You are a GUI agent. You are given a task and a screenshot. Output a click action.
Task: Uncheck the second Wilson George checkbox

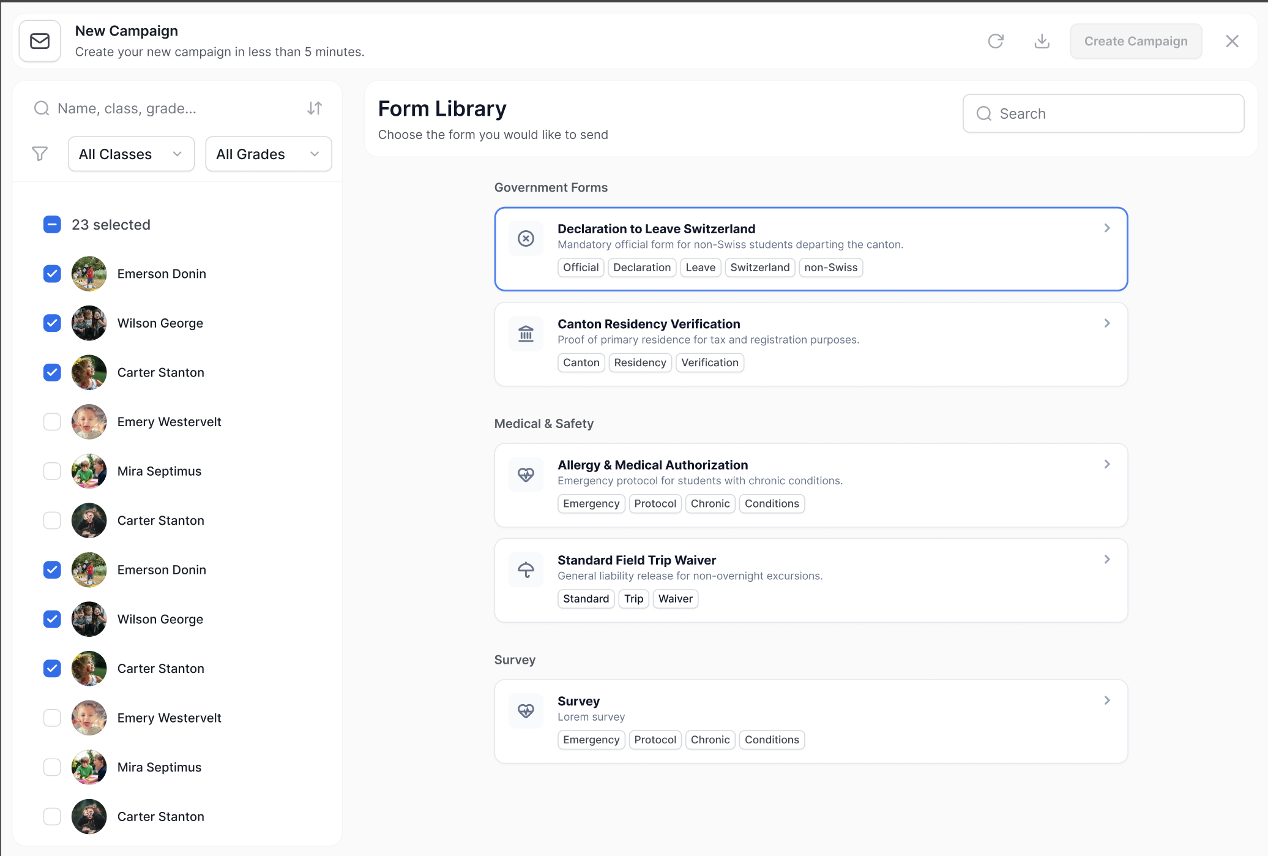(x=52, y=619)
